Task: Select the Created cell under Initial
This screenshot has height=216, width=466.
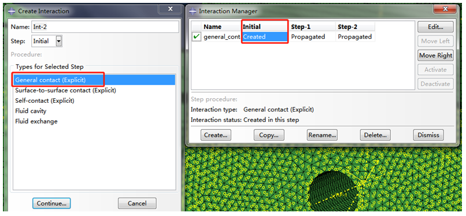Action: (x=265, y=37)
